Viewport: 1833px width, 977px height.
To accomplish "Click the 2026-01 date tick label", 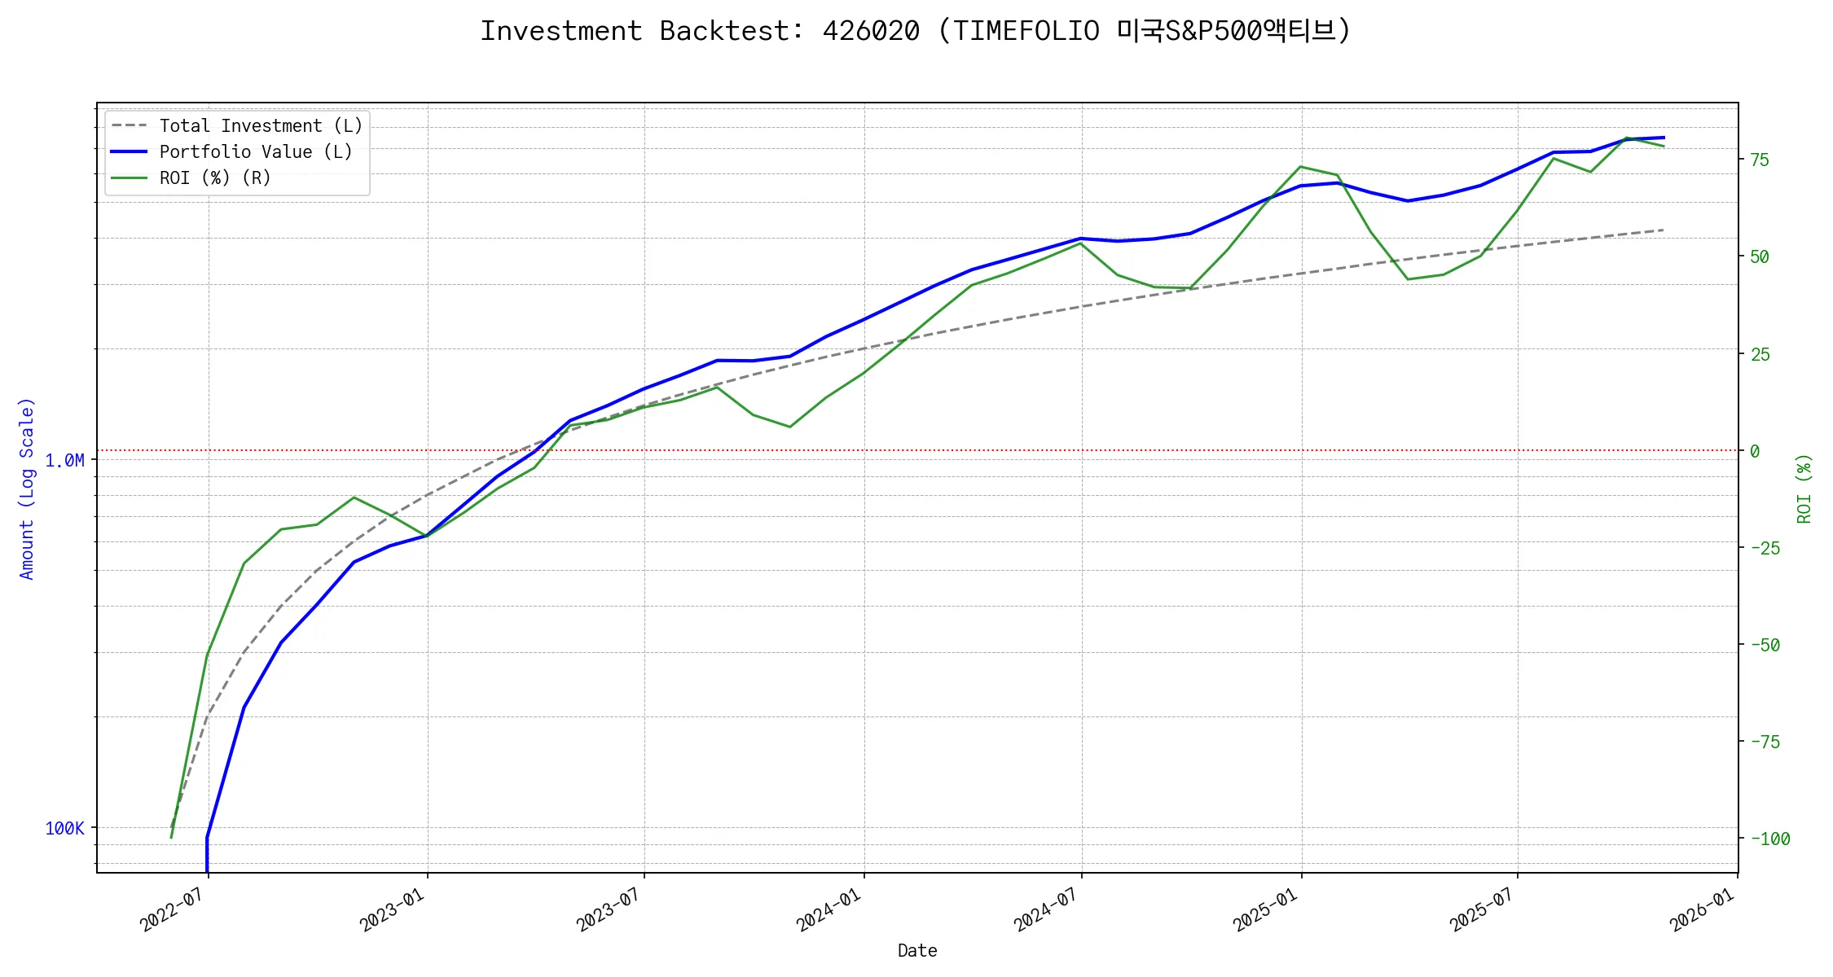I will 1701,909.
